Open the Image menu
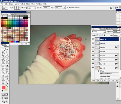Screen dimensions: 121x104 click(11, 4)
